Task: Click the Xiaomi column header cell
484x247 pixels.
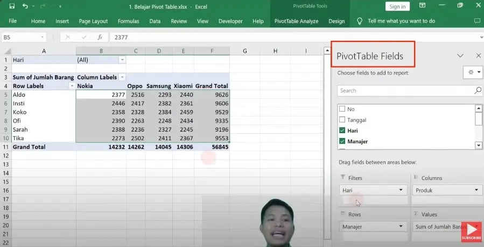Action: point(184,86)
